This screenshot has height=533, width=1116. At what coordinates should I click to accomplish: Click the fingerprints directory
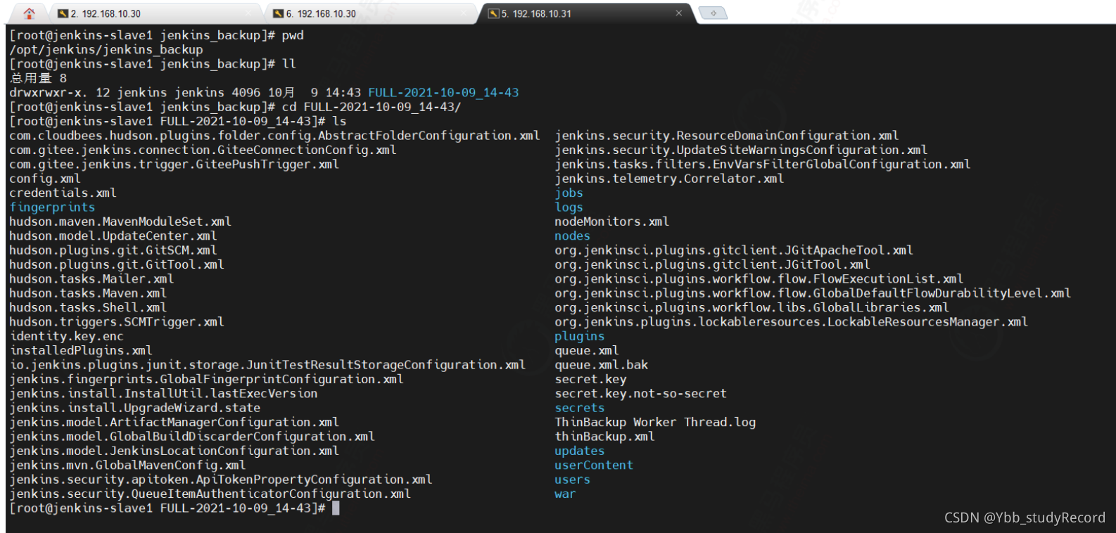52,207
